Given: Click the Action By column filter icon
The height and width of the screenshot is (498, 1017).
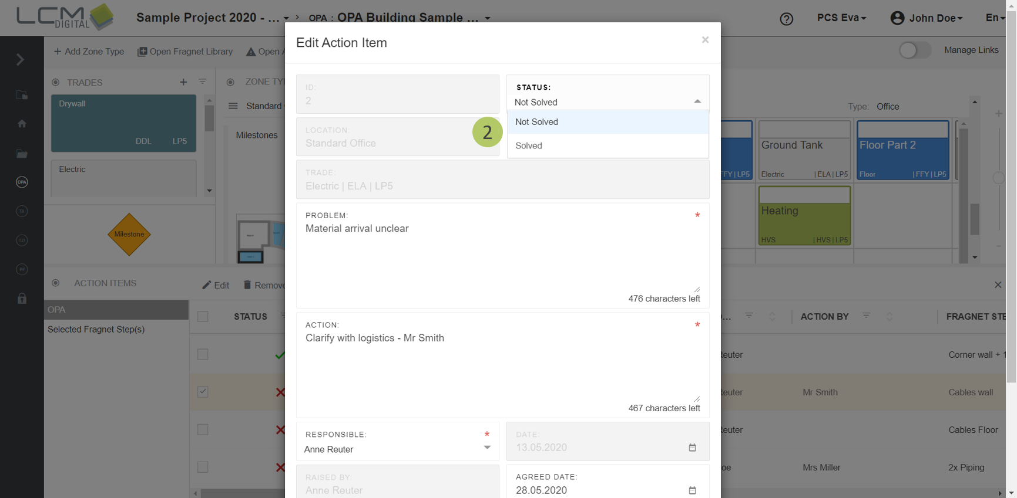Looking at the screenshot, I should [x=865, y=316].
